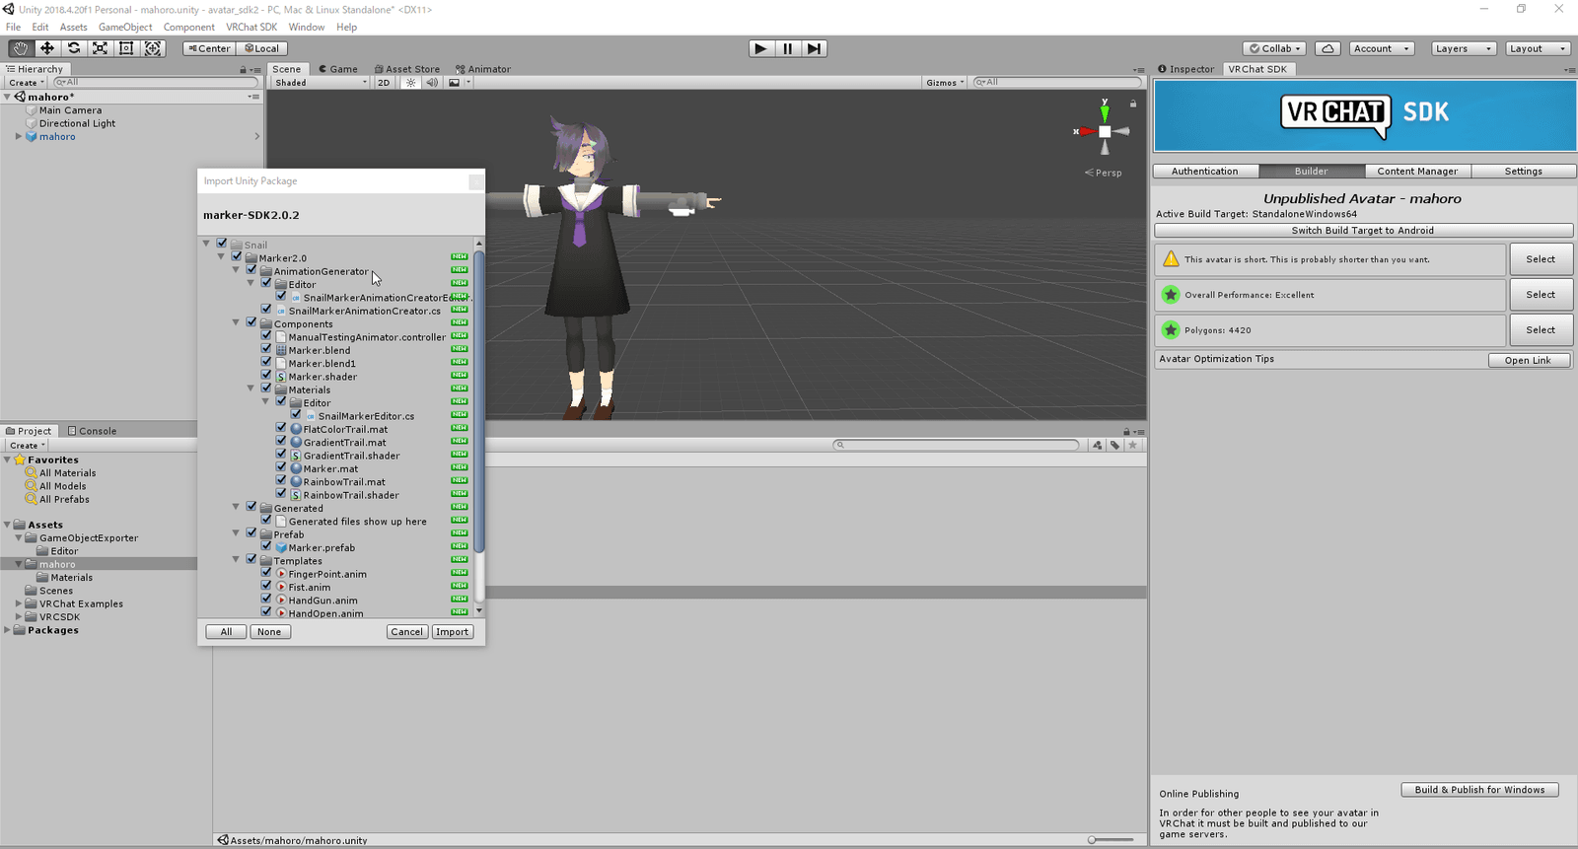Toggle the Marker.shader import checkbox
The height and width of the screenshot is (849, 1578).
point(266,376)
